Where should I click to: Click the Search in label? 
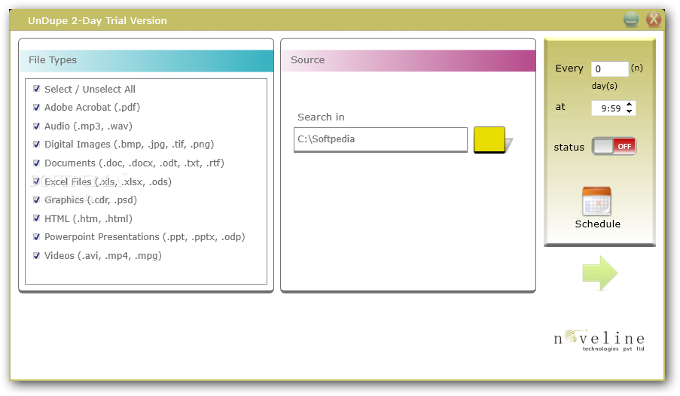[321, 117]
